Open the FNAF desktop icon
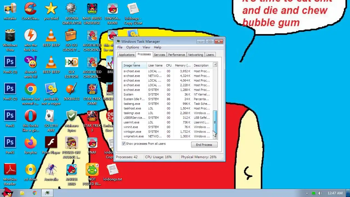 pyautogui.click(x=92, y=145)
